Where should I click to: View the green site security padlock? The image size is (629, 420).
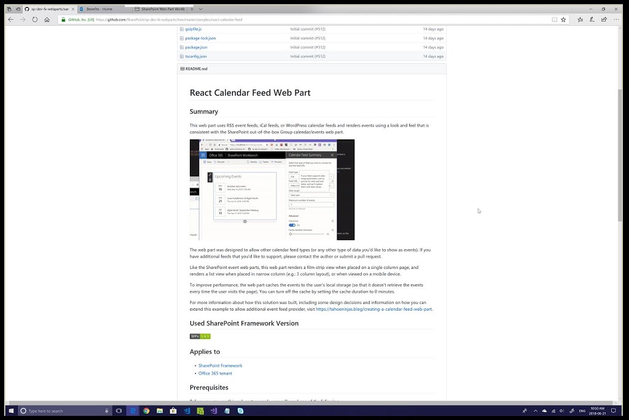coord(63,20)
